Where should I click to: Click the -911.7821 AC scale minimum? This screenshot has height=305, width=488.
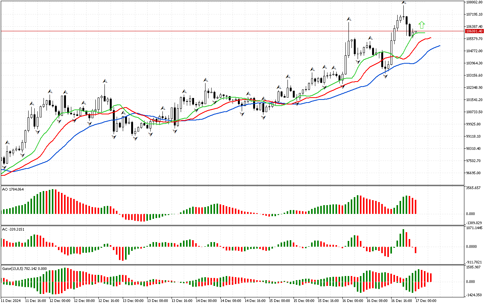474,262
